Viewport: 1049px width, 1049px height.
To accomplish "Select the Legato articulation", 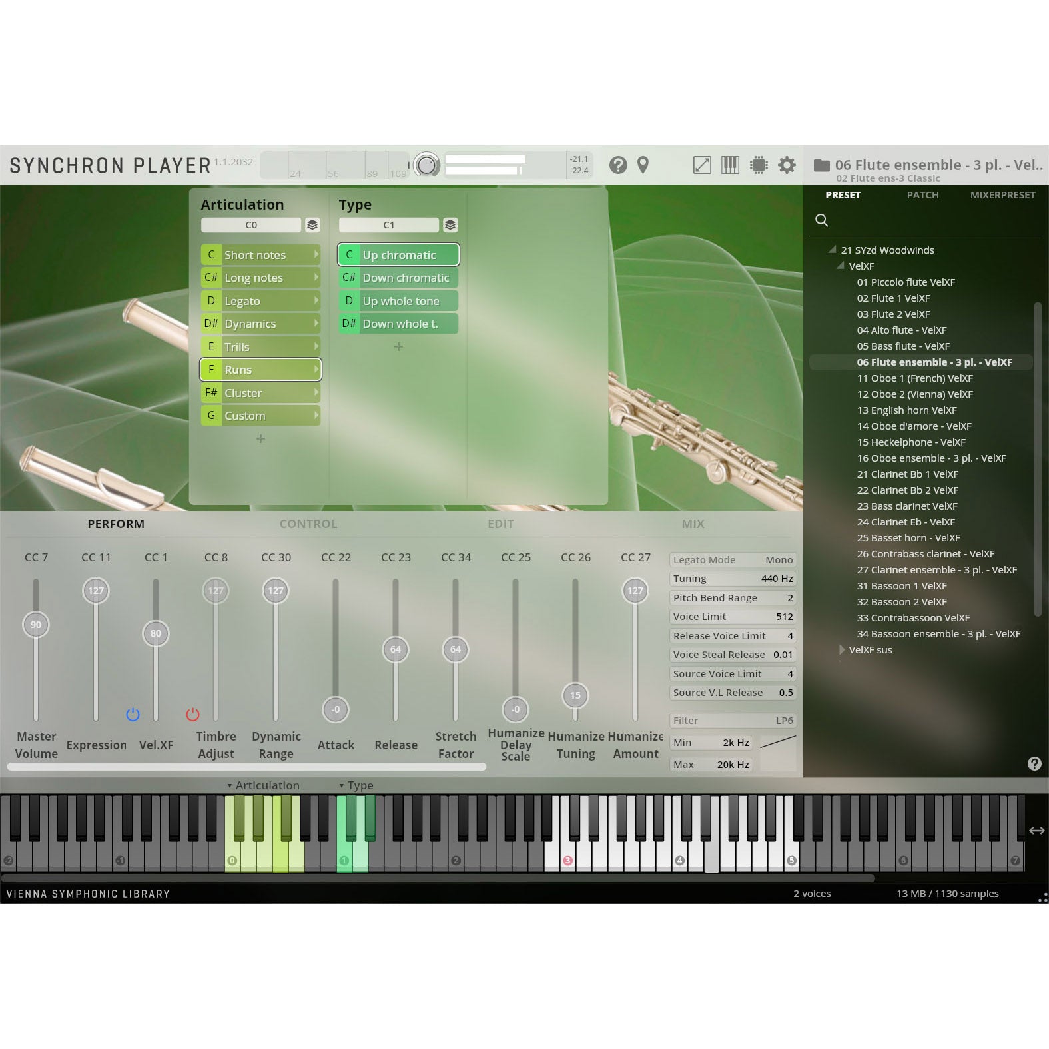I will [260, 301].
